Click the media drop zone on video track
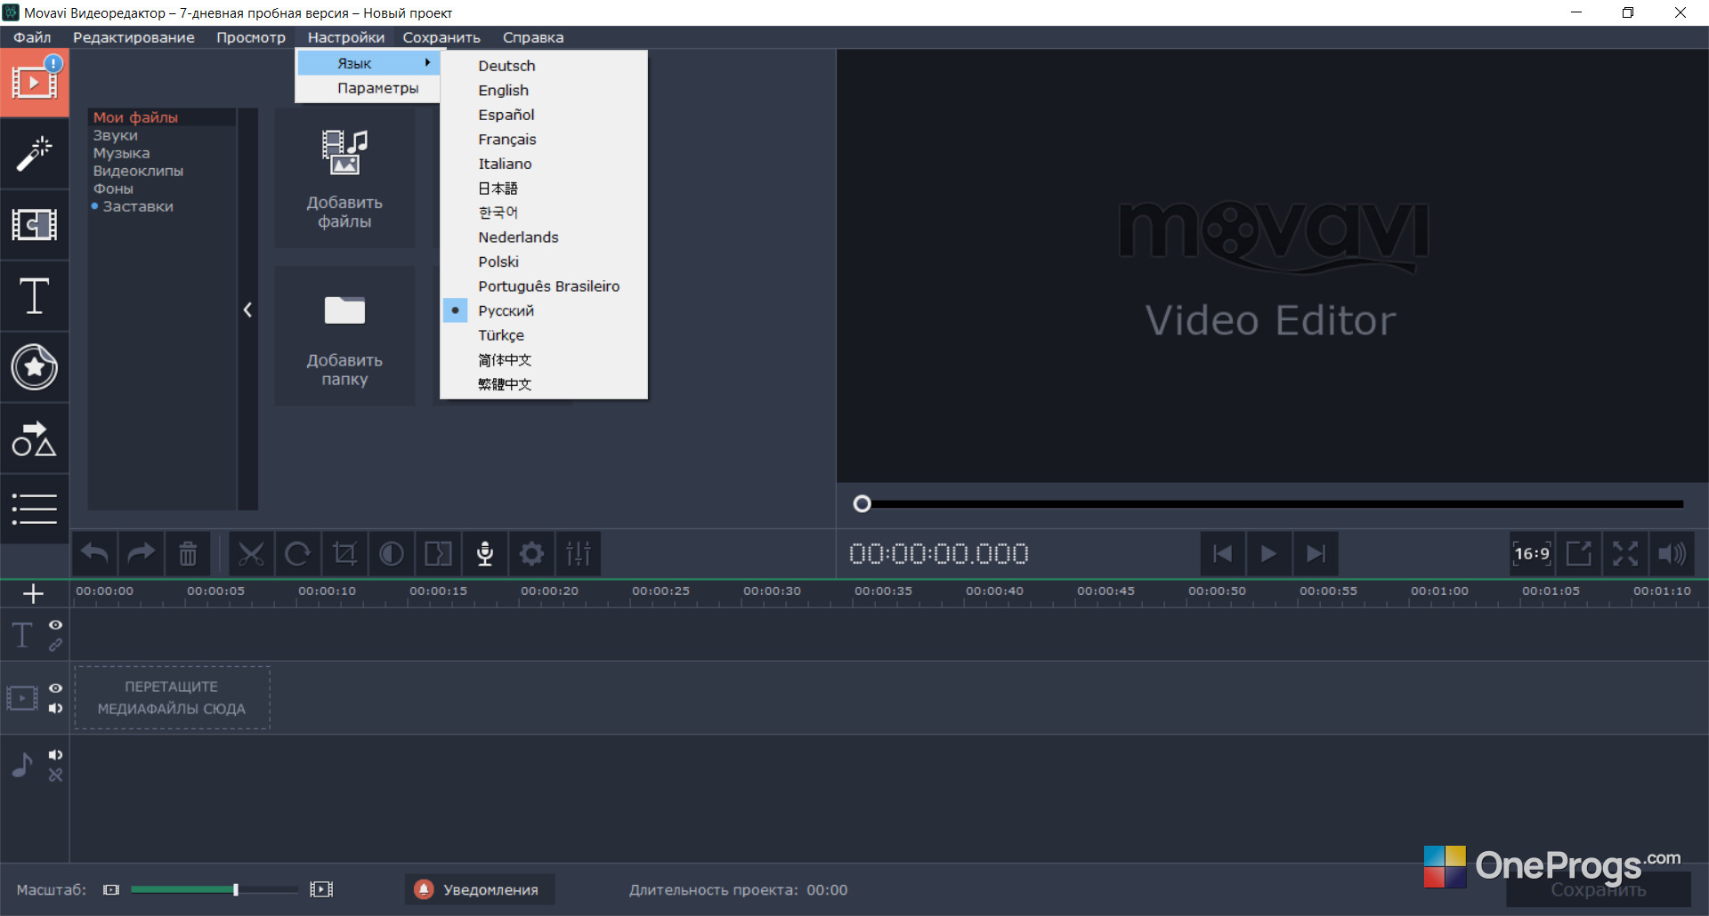This screenshot has width=1709, height=916. (x=172, y=698)
